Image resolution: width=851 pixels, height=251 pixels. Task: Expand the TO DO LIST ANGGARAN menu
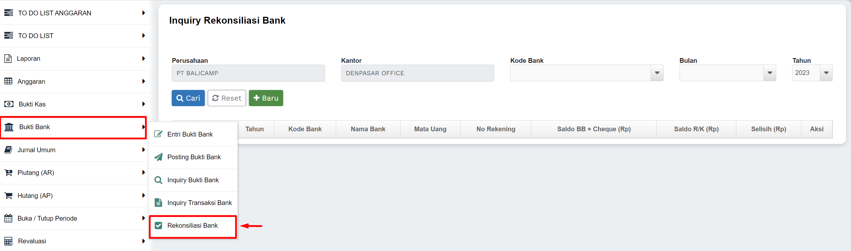74,13
